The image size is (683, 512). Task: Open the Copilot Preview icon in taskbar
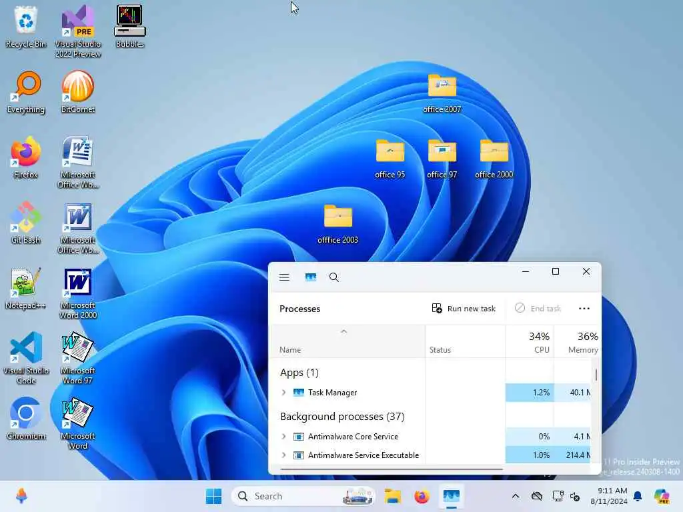click(x=662, y=496)
